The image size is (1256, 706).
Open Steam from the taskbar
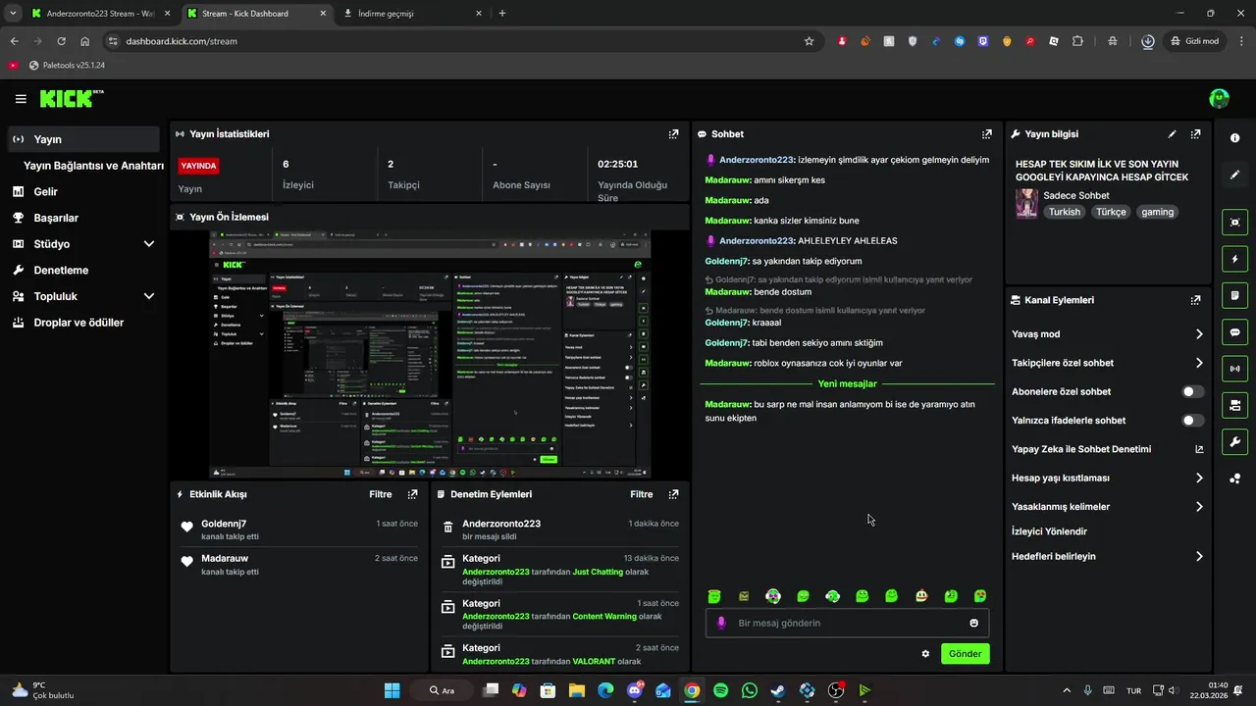click(778, 690)
